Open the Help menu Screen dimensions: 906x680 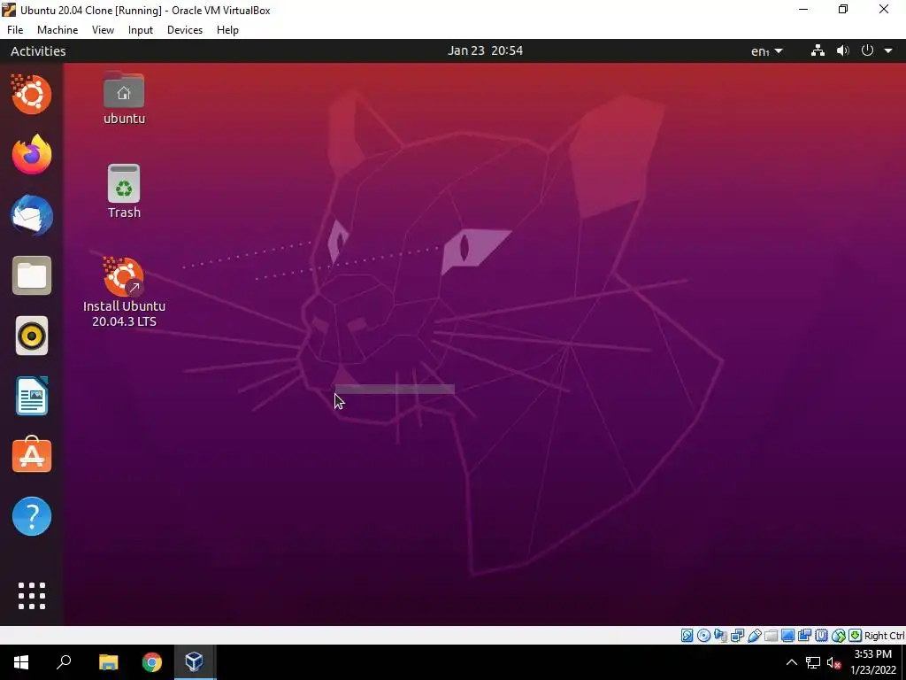pos(227,30)
